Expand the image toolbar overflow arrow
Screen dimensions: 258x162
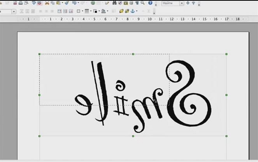[154, 13]
